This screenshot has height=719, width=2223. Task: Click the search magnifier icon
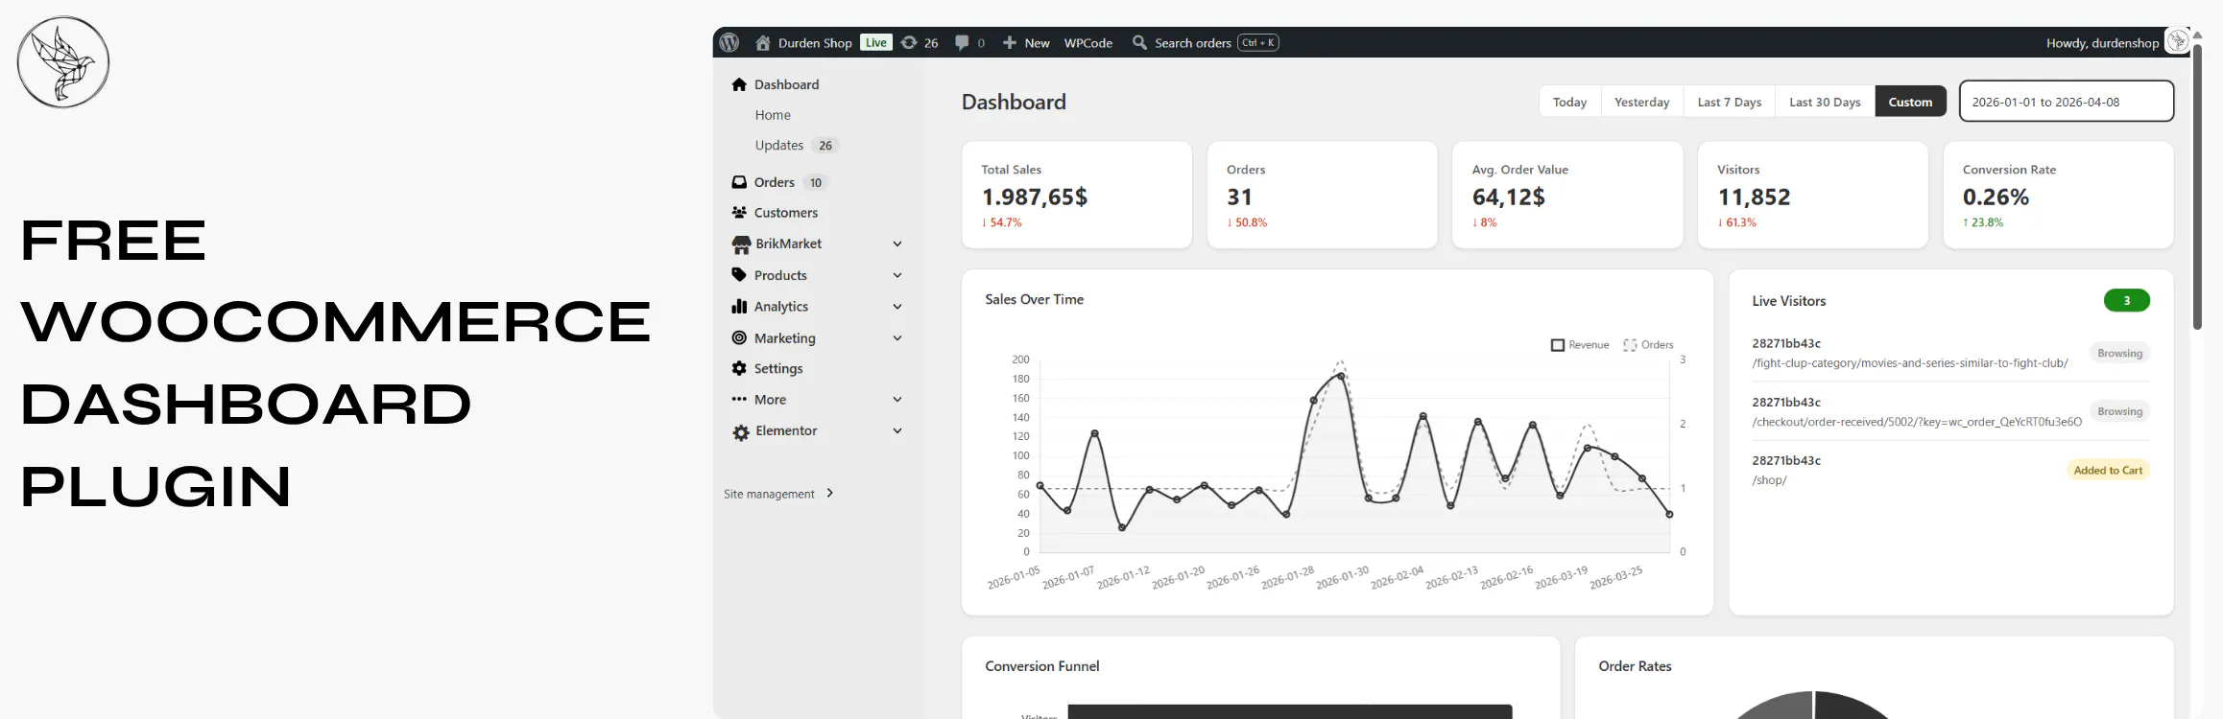click(x=1139, y=42)
